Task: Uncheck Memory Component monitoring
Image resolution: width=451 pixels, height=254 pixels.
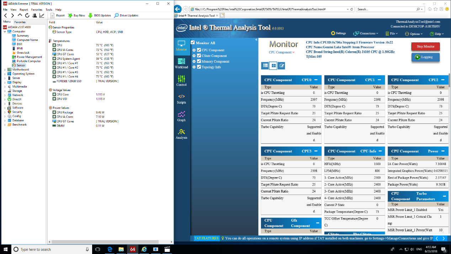Action: (x=199, y=61)
